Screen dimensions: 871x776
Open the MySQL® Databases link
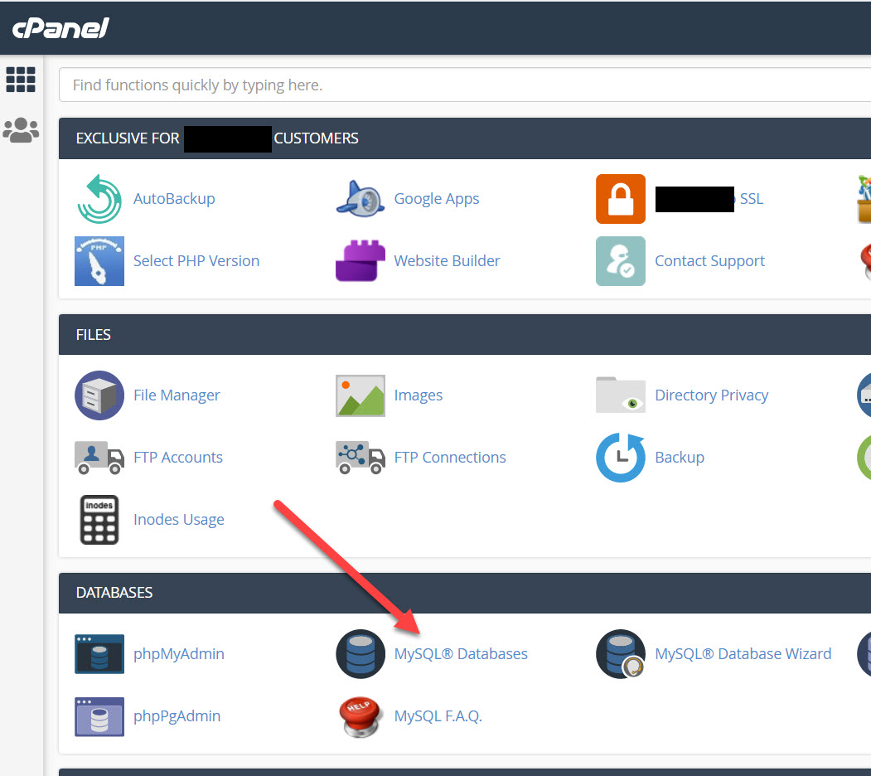[x=461, y=654]
